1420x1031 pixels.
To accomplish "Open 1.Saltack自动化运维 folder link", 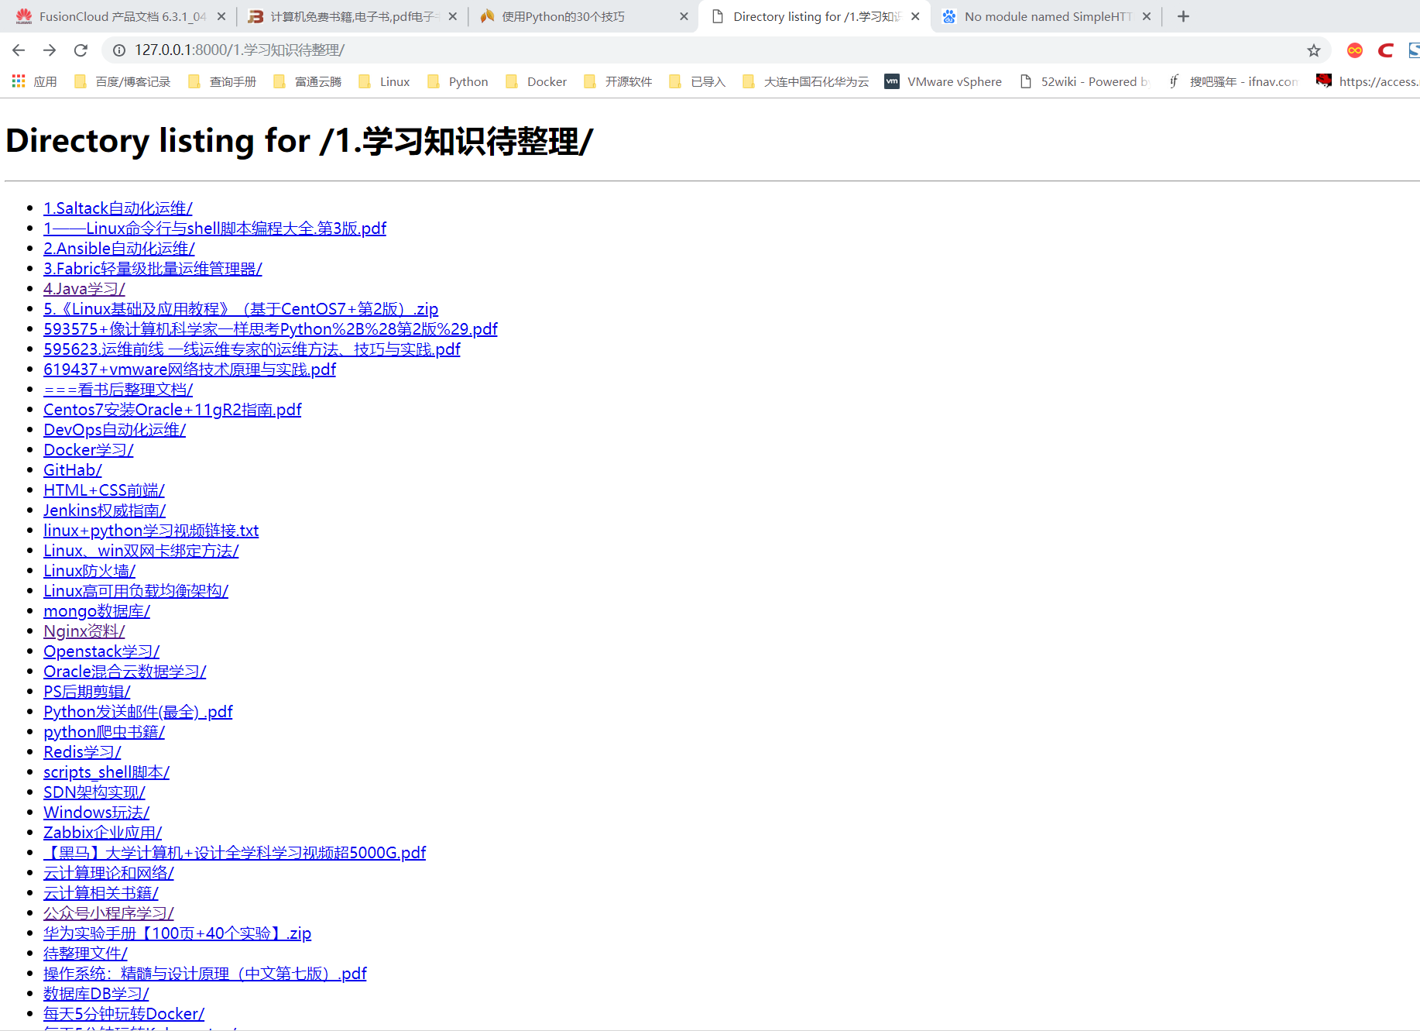I will (x=118, y=208).
